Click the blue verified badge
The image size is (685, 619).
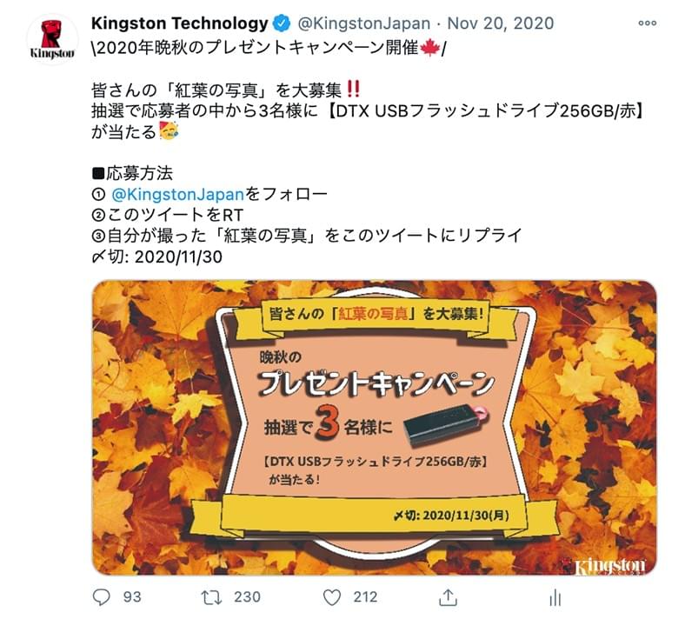(x=282, y=23)
